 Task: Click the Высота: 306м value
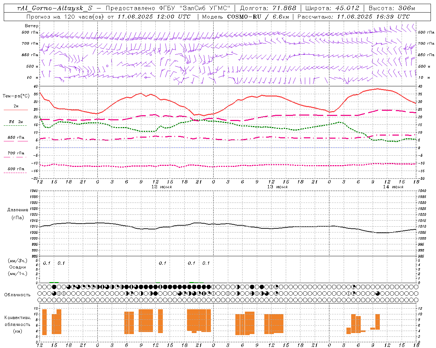(x=392, y=8)
